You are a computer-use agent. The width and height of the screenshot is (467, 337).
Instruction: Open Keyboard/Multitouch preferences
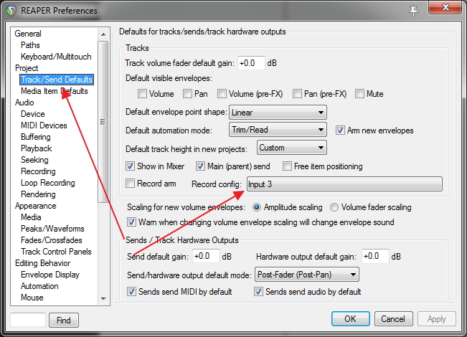pos(56,57)
